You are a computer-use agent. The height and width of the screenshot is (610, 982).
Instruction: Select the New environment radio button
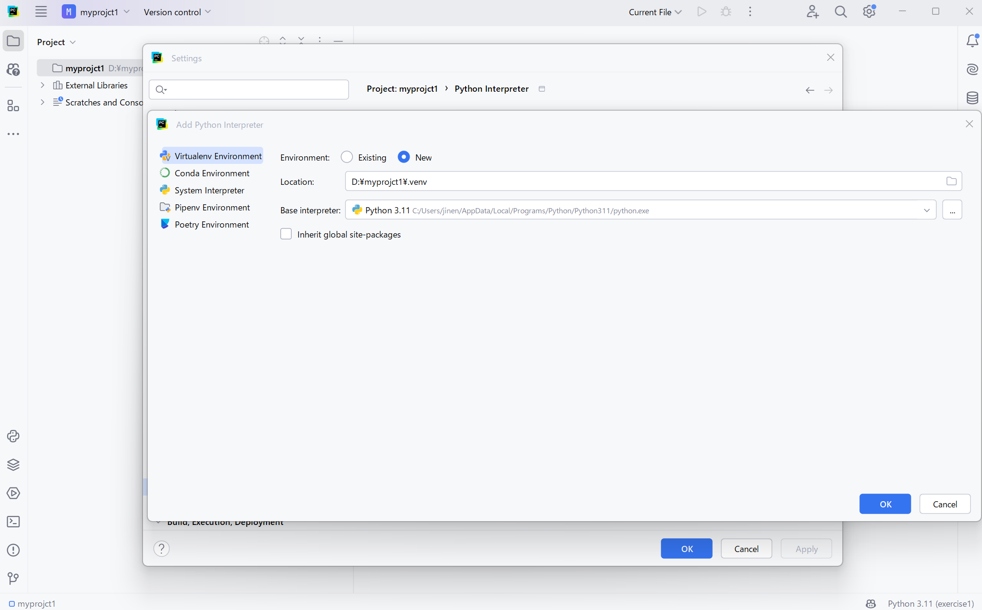(404, 157)
